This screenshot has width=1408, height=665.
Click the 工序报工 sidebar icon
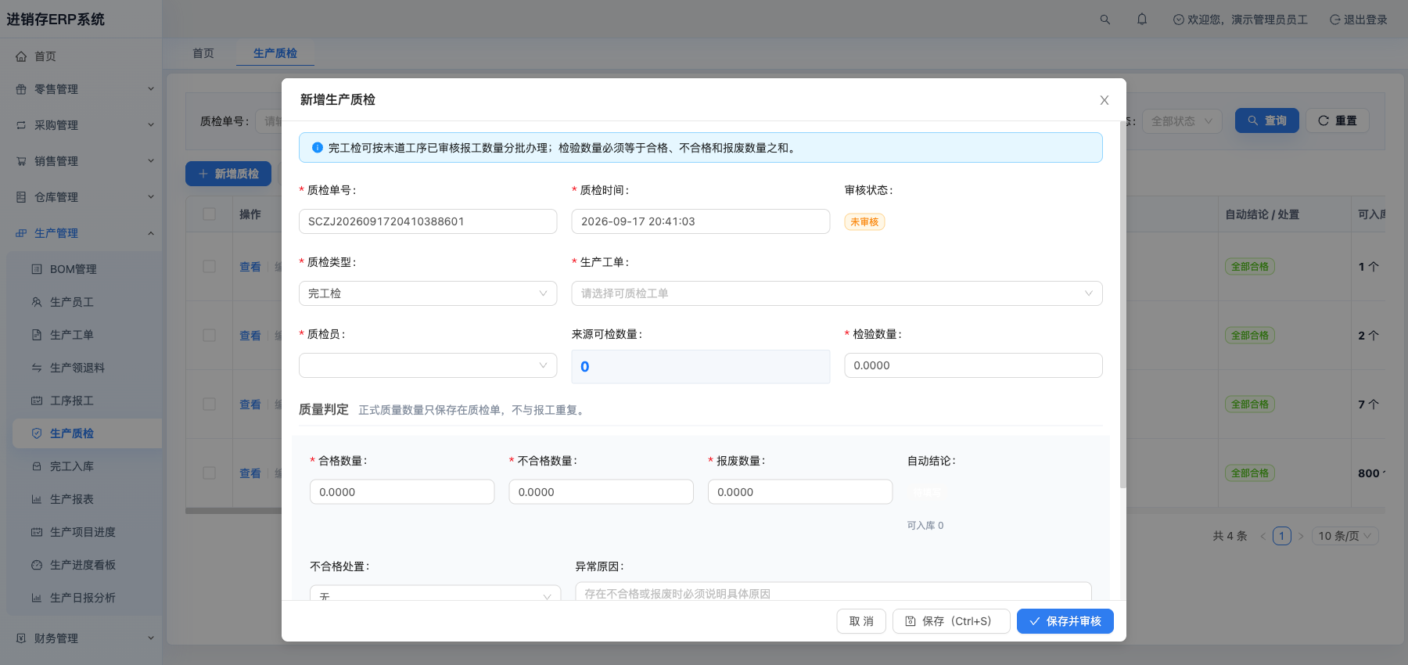(37, 401)
